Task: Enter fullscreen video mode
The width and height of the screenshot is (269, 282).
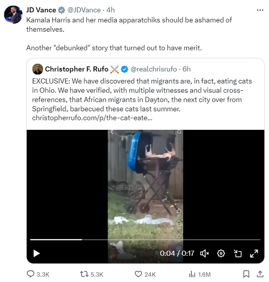Action: (x=254, y=253)
